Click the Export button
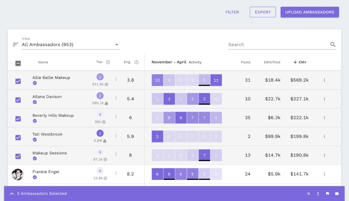This screenshot has width=349, height=201. [262, 12]
